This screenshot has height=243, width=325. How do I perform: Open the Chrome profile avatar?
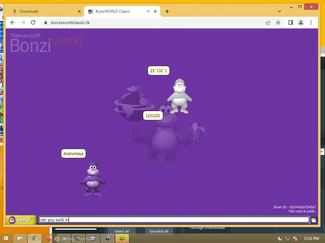point(301,22)
